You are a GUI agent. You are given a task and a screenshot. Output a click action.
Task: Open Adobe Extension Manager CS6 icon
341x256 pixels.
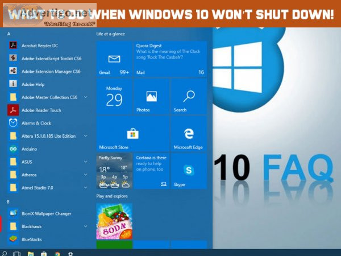[13, 71]
